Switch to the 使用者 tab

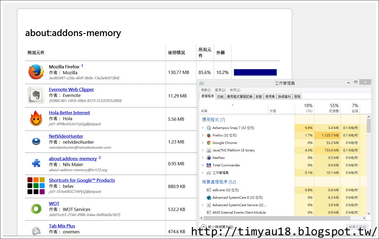pos(270,96)
